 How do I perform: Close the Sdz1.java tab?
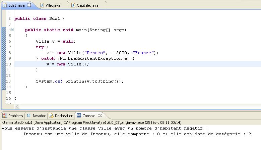tap(29, 5)
